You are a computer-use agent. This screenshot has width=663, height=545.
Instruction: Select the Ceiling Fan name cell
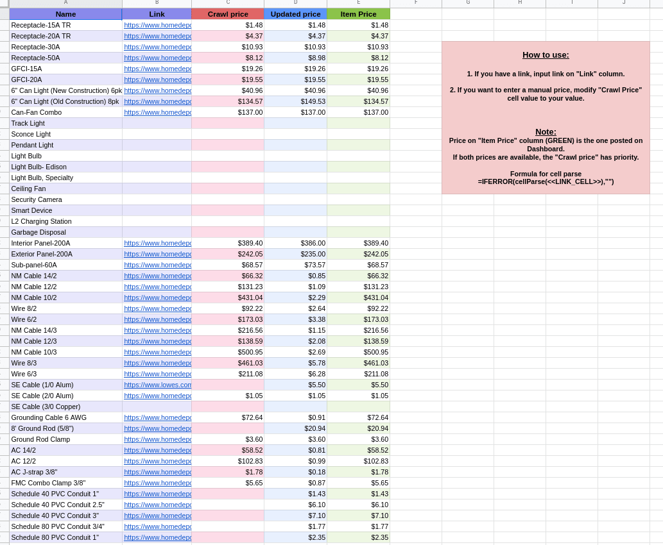click(65, 189)
